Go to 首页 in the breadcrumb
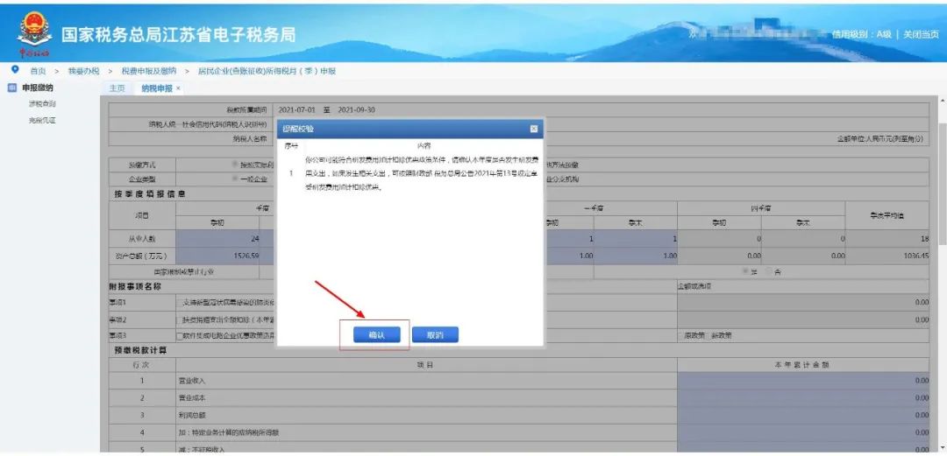The image size is (947, 456). tap(38, 71)
